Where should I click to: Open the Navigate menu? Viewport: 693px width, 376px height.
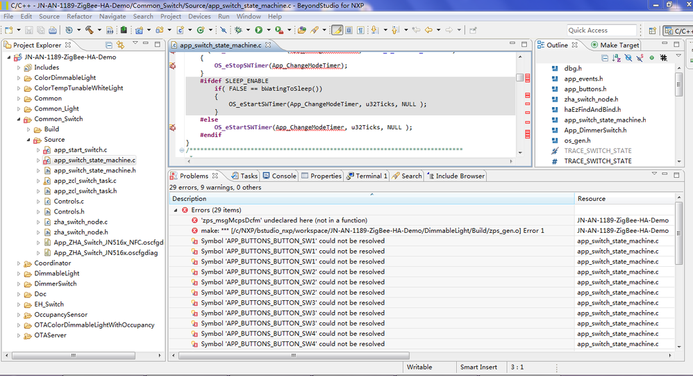pos(112,17)
